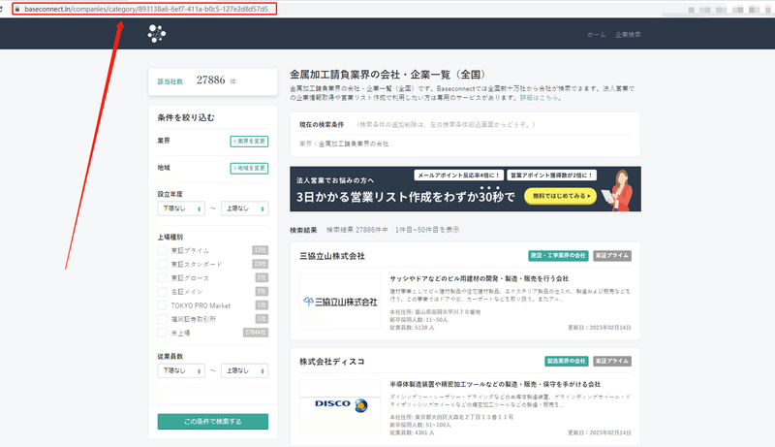775x447 pixels.
Task: Open the 詳細はこちら link
Action: point(539,98)
